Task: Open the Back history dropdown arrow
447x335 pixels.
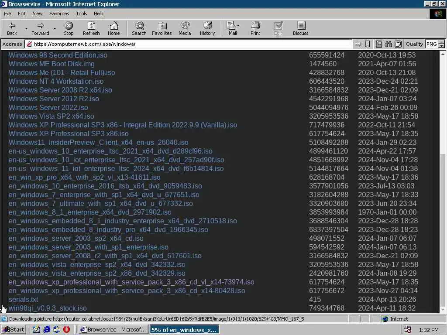Action: [x=26, y=28]
